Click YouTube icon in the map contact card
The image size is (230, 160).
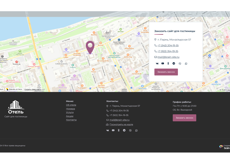click(x=163, y=63)
